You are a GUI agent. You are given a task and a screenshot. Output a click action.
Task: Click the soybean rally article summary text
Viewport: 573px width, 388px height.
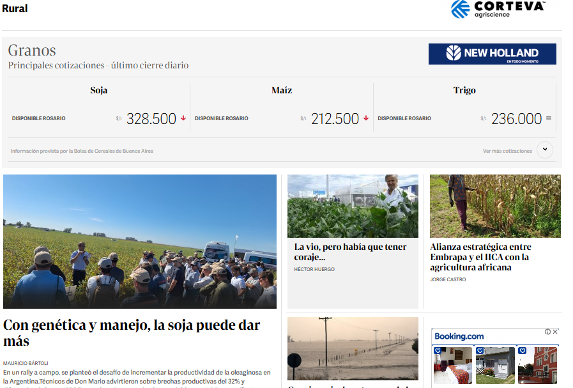137,378
